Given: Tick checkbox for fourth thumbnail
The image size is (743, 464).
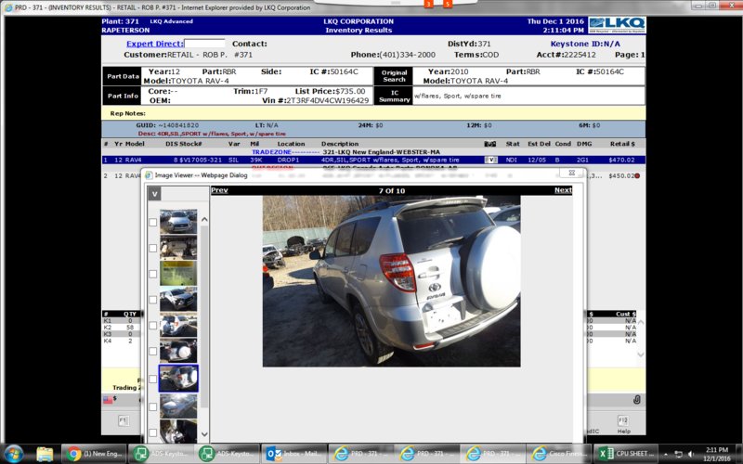Looking at the screenshot, I should coord(152,299).
